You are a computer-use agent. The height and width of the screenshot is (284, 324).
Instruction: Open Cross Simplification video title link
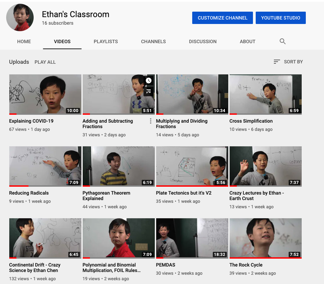click(x=251, y=121)
